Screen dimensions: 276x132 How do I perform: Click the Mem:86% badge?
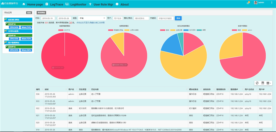click(x=26, y=50)
